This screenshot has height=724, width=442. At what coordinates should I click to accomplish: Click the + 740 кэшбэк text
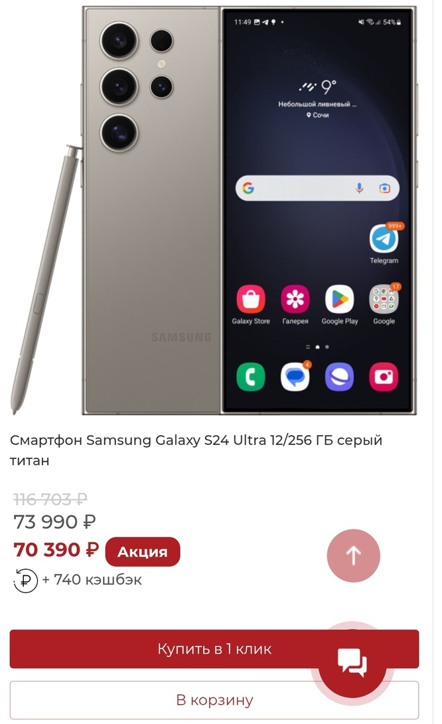click(x=92, y=579)
